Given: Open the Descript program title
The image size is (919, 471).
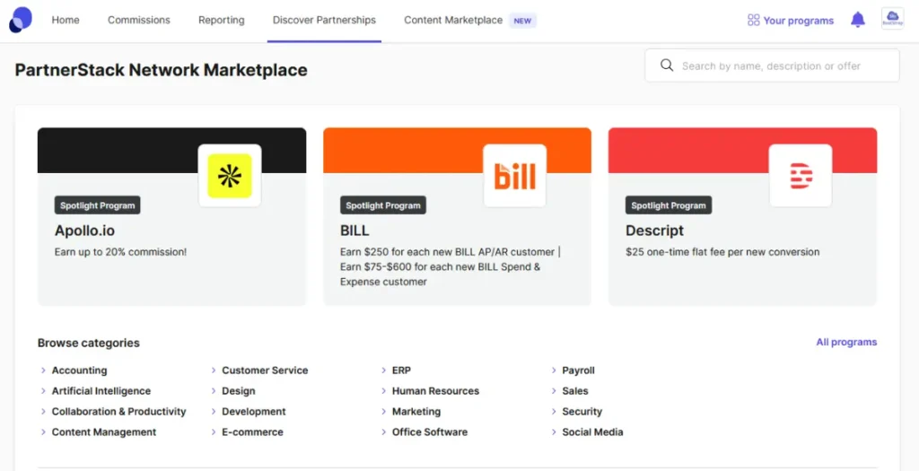Looking at the screenshot, I should (654, 231).
